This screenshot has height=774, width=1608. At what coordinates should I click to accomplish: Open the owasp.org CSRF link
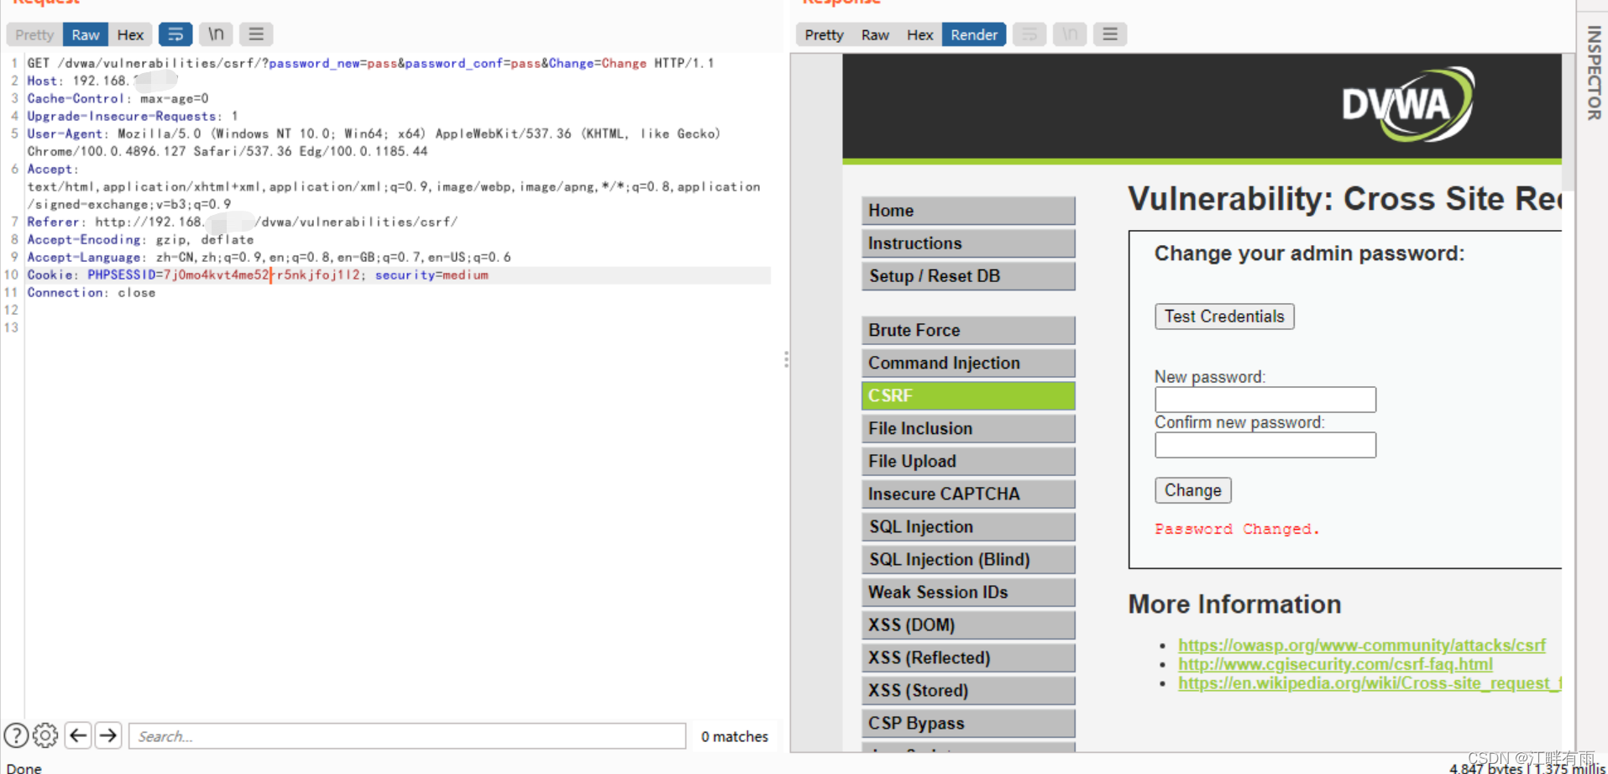coord(1361,645)
